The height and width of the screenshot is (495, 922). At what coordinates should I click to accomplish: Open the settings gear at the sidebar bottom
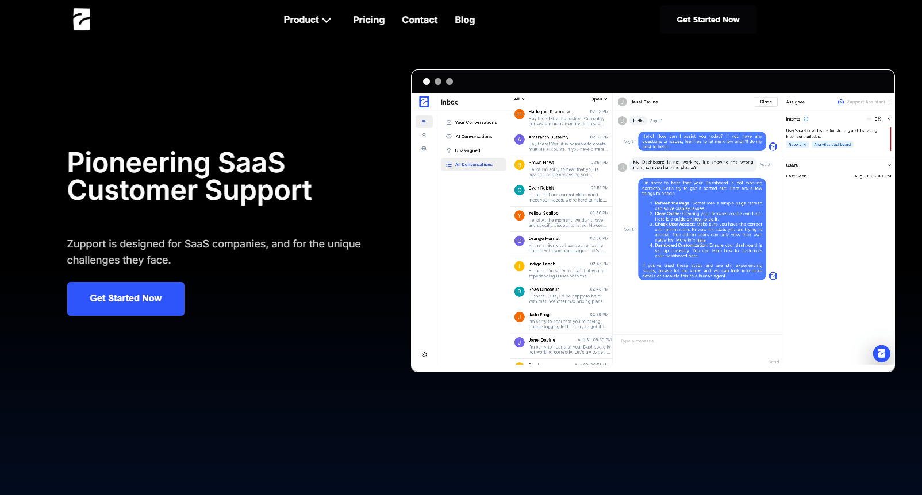coord(424,354)
